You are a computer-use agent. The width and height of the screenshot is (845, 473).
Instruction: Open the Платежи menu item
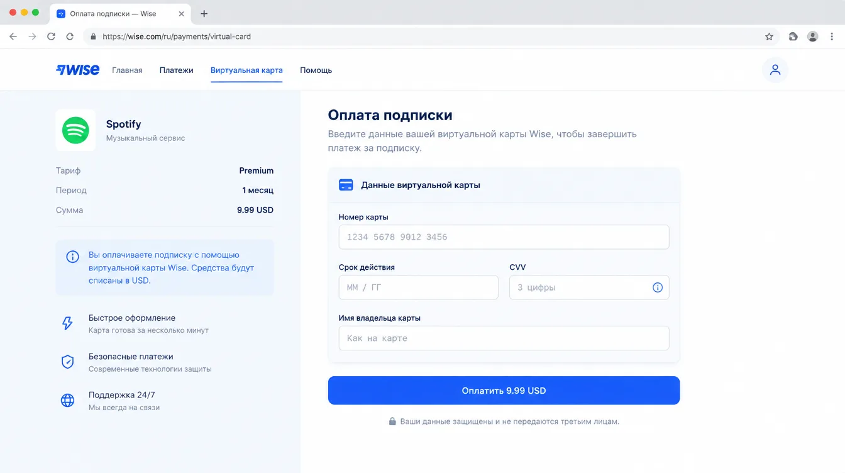click(x=176, y=70)
